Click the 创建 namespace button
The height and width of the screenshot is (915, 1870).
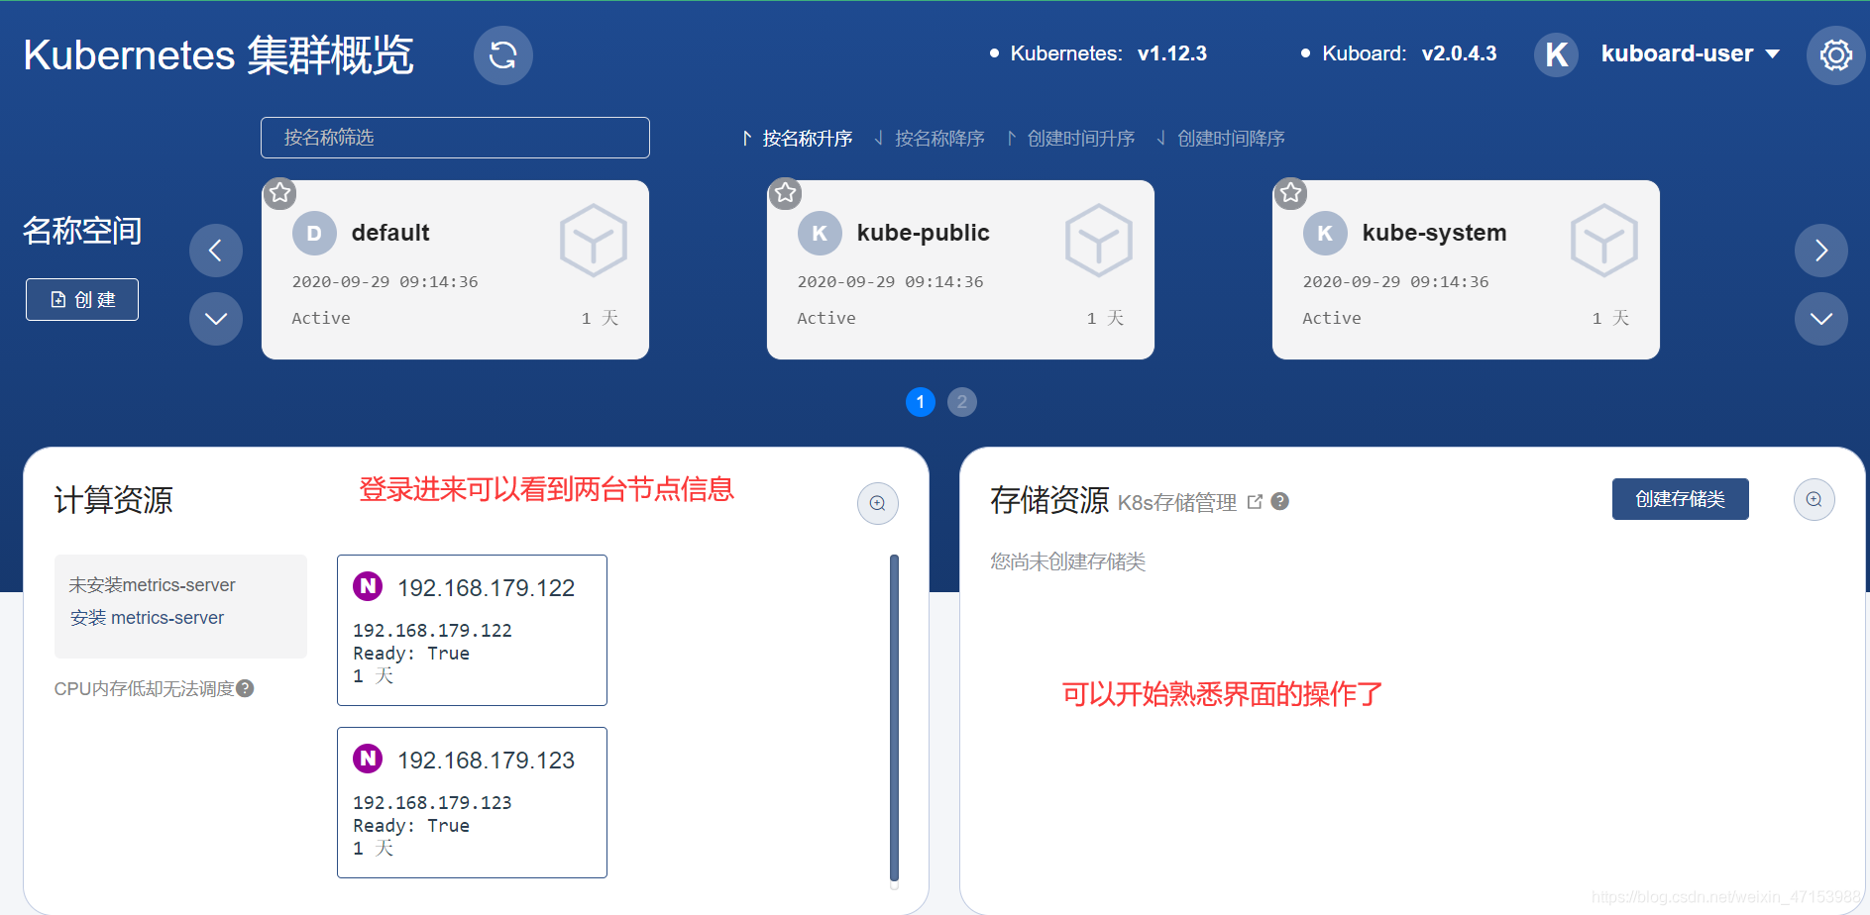tap(82, 300)
